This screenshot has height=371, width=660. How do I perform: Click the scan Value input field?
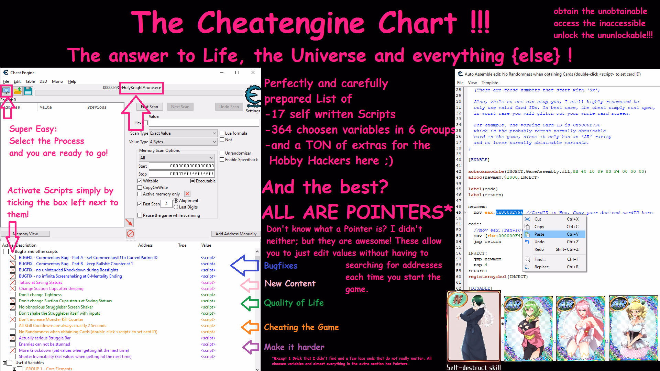coord(203,123)
